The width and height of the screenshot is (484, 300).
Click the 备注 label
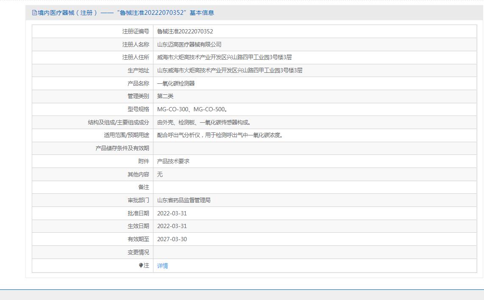[144, 187]
